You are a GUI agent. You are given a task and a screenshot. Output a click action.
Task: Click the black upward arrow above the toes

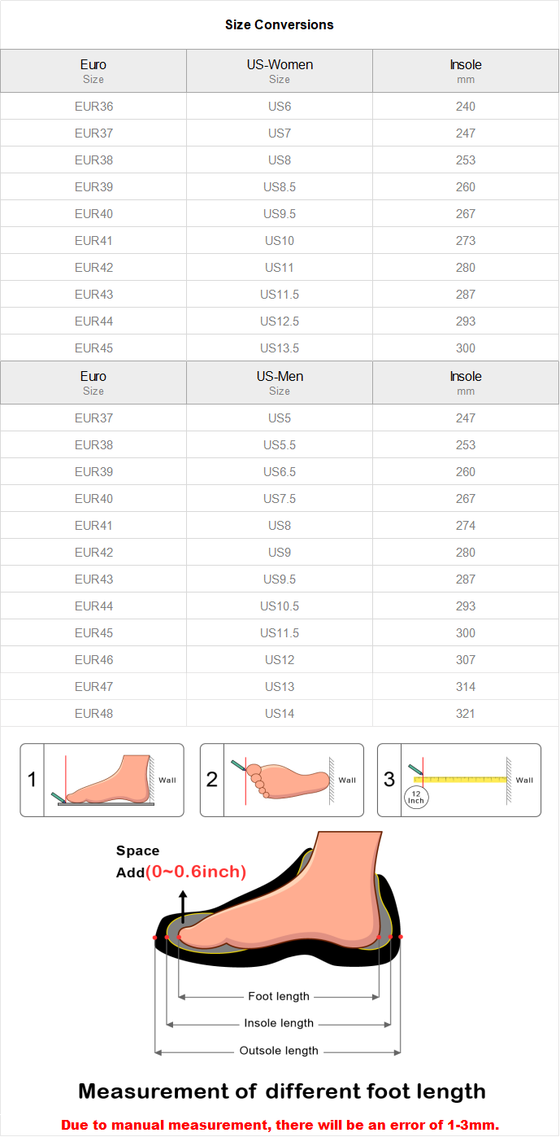184,906
